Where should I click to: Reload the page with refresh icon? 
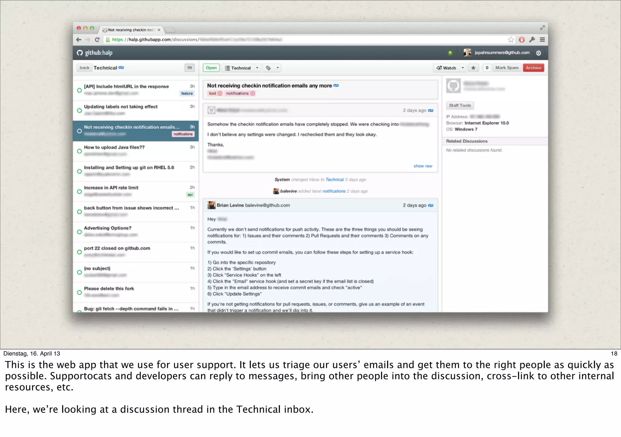(x=97, y=40)
